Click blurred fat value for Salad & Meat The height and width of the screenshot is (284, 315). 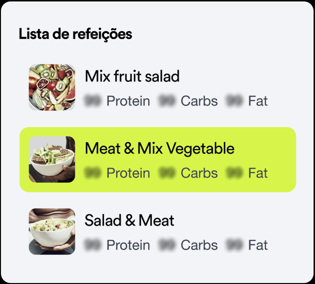234,245
